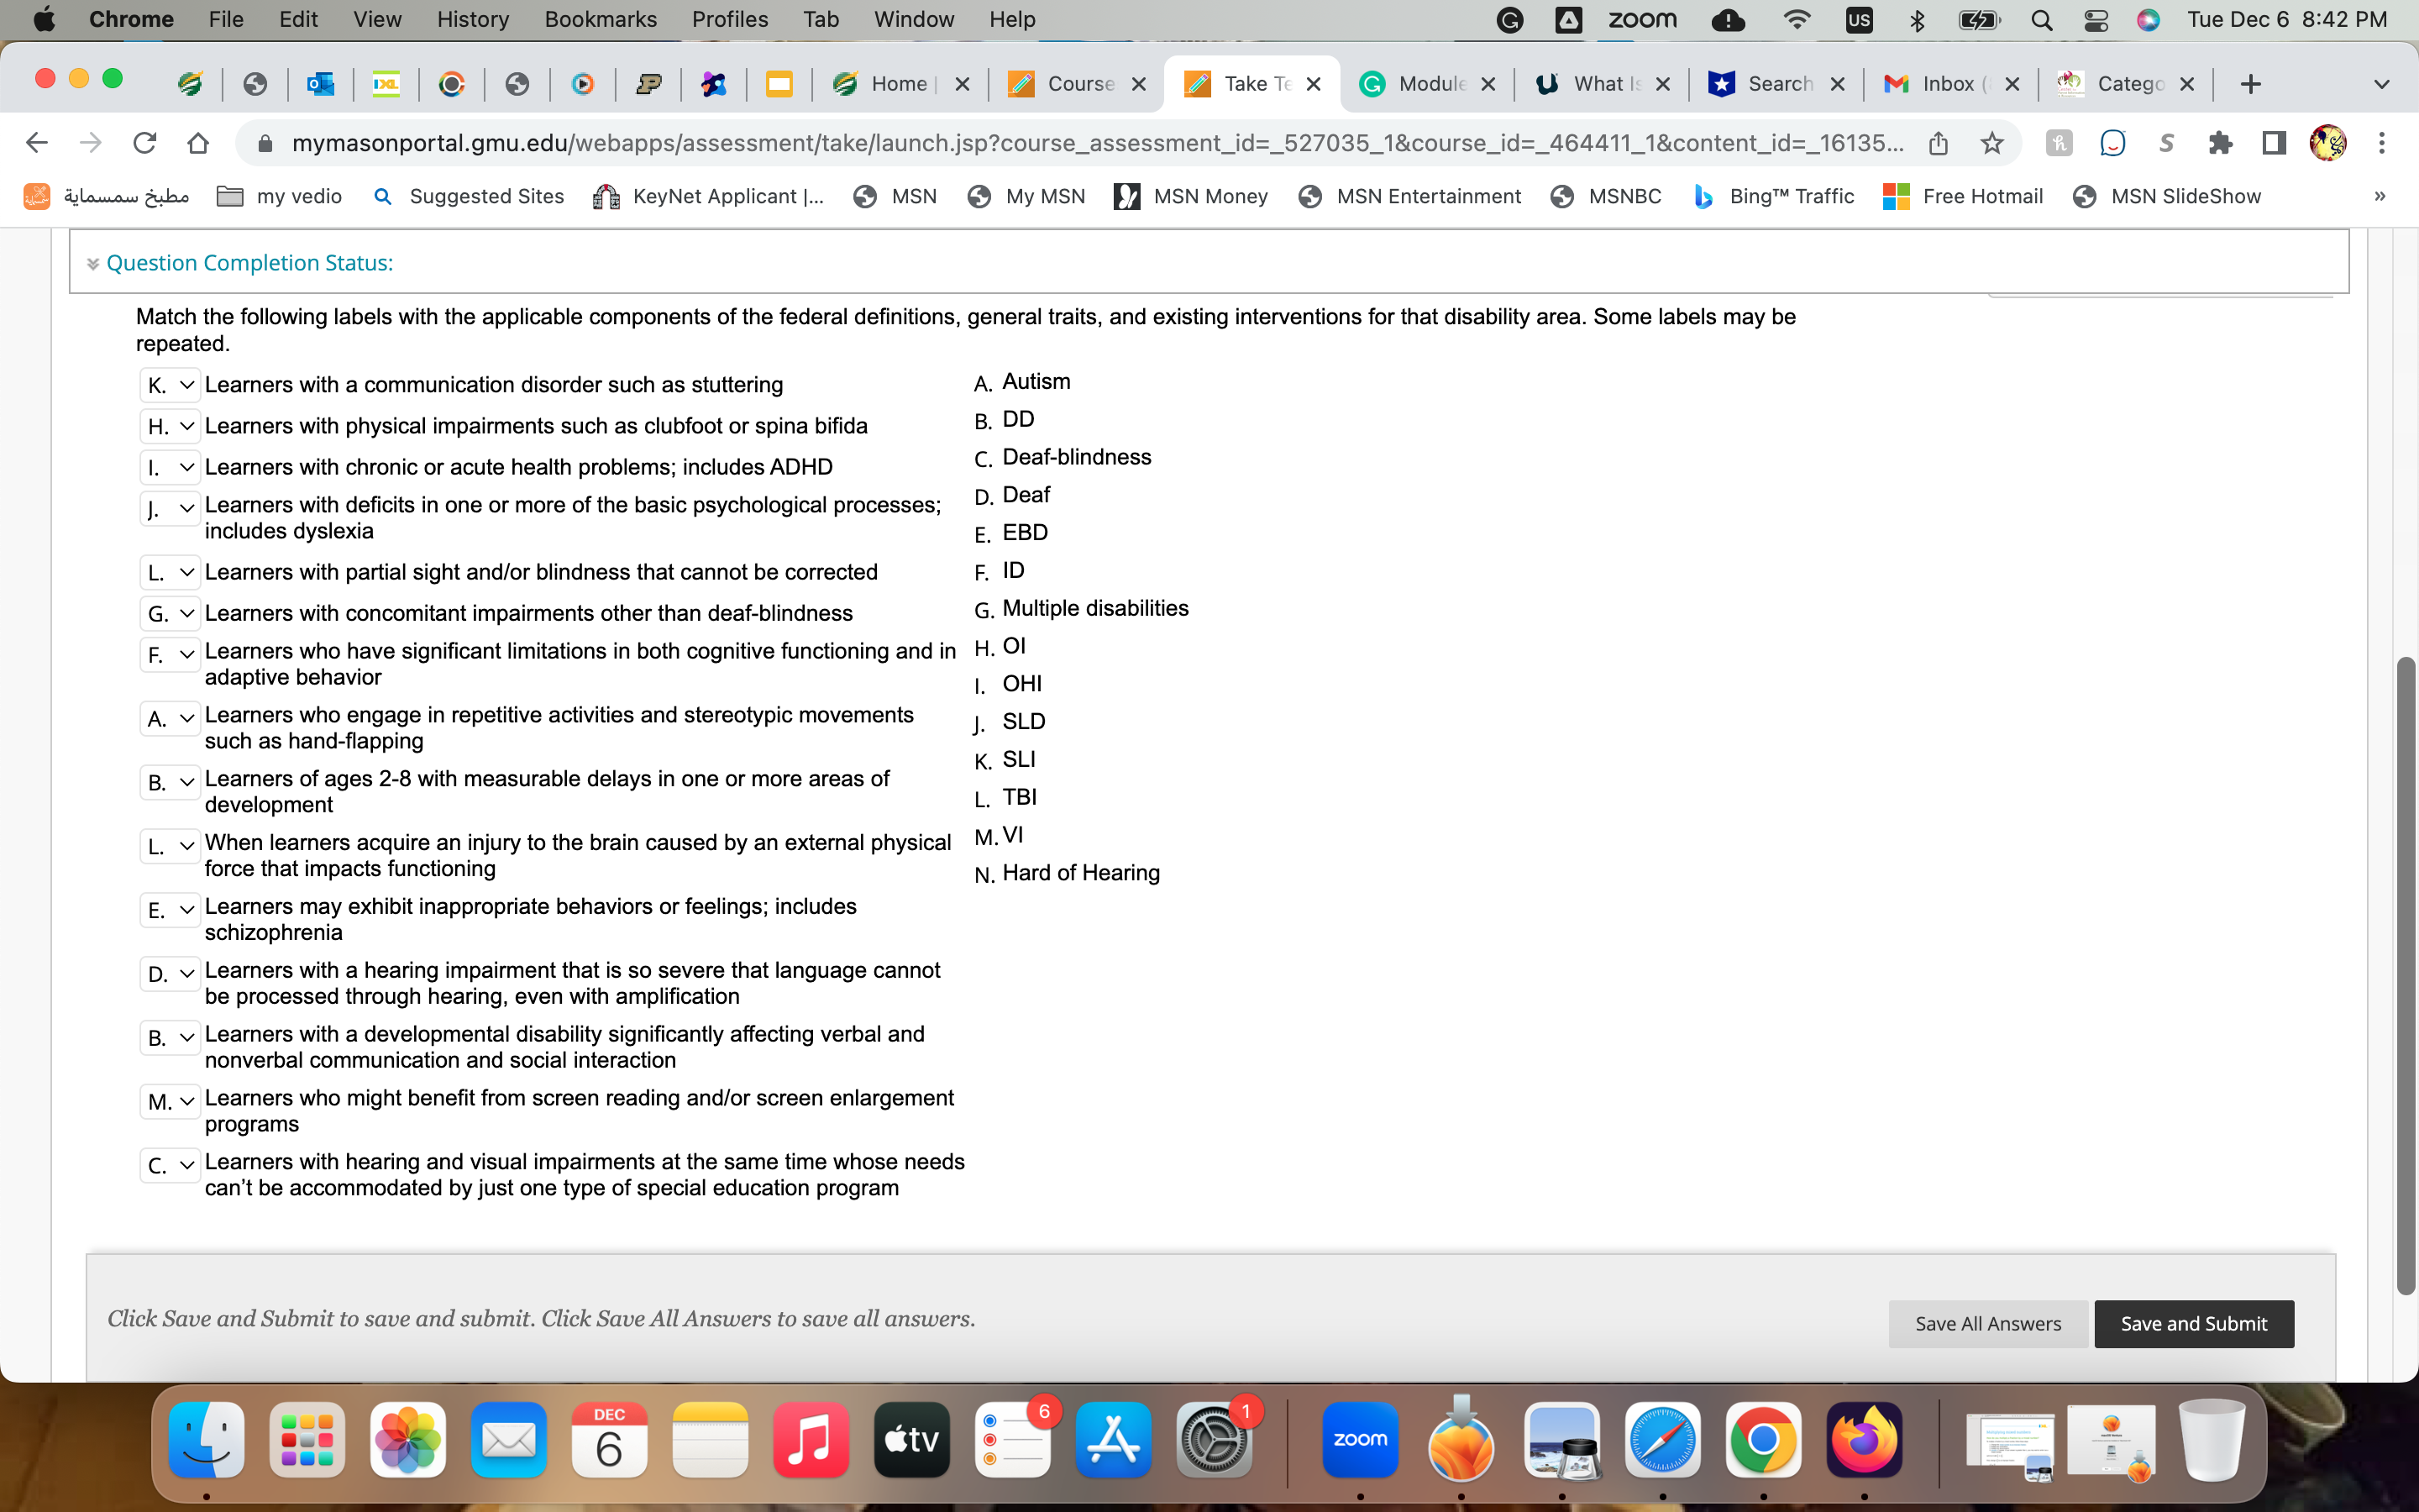Open the answer dropdown for the stuttering question
This screenshot has height=1512, width=2419.
171,384
